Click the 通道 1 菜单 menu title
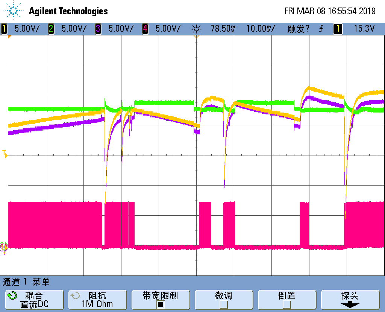The width and height of the screenshot is (385, 312). click(x=26, y=282)
